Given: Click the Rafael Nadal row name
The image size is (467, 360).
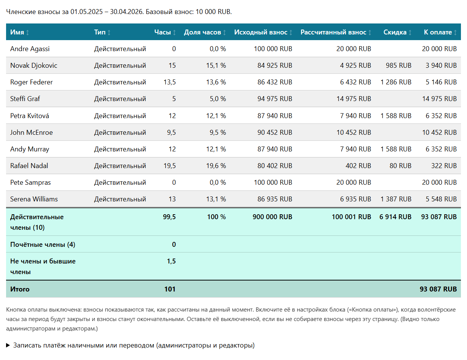Looking at the screenshot, I should (x=29, y=166).
